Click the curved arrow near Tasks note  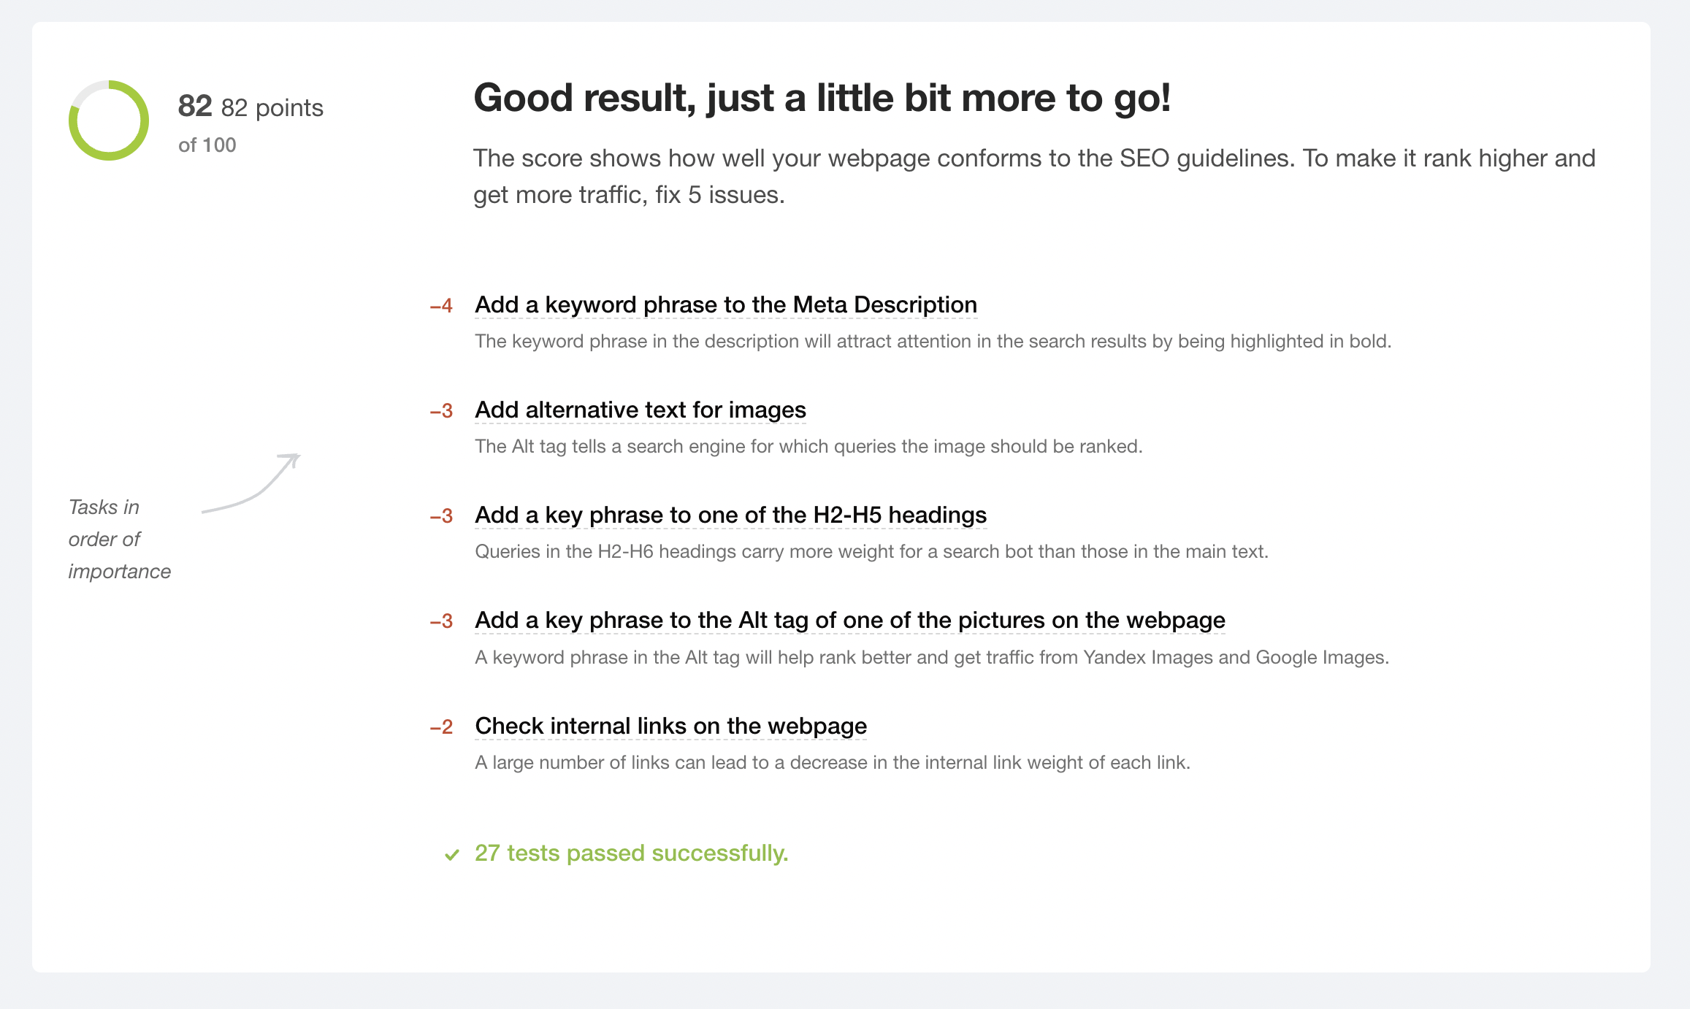251,483
